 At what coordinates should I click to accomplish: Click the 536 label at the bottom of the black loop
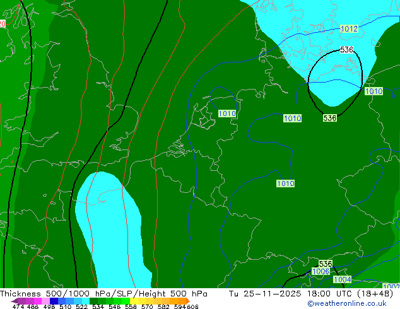[330, 118]
